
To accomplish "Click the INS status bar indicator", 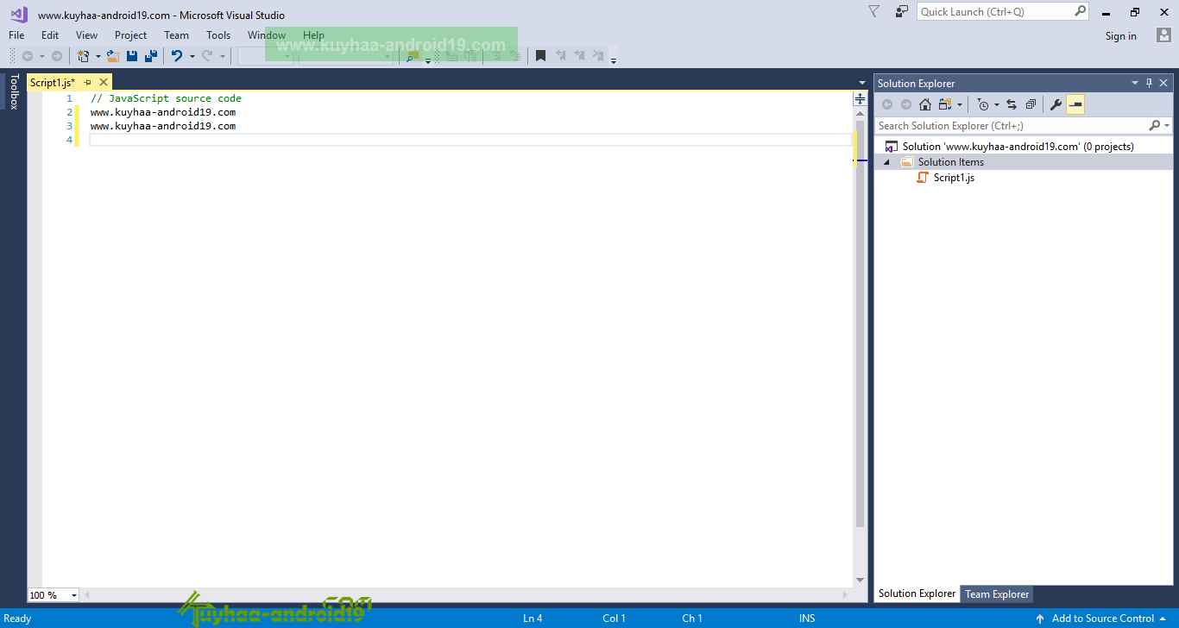I will (x=807, y=618).
